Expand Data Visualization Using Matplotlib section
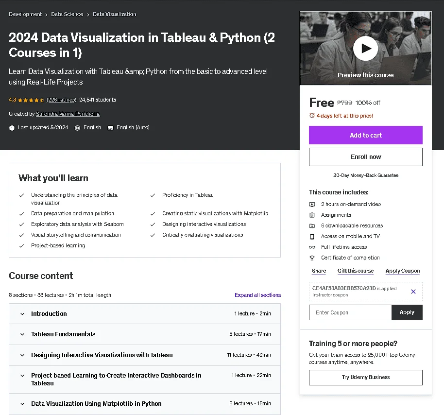Screen dimensions: 444x415 pyautogui.click(x=145, y=404)
